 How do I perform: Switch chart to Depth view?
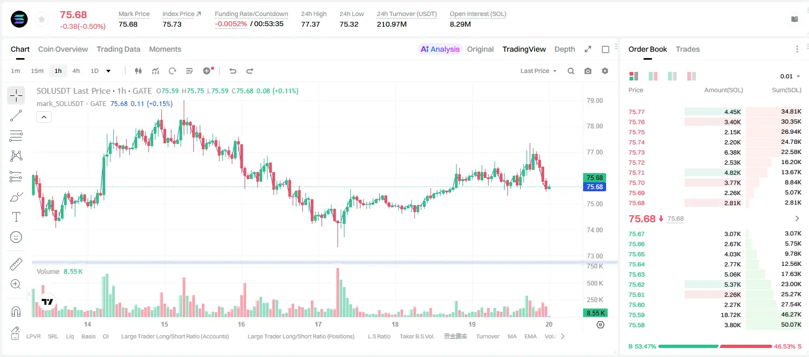coord(564,49)
